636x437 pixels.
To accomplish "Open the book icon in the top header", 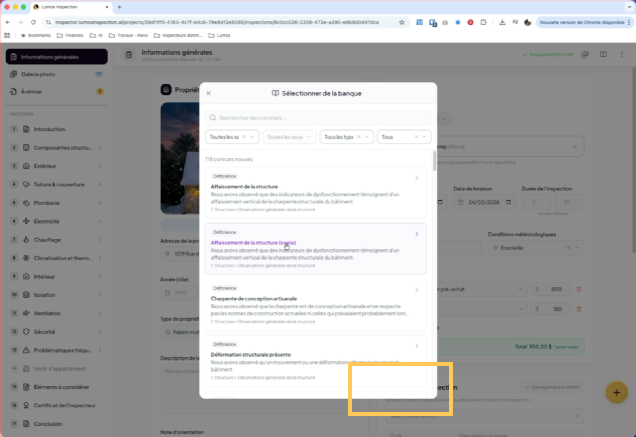I will (x=603, y=55).
